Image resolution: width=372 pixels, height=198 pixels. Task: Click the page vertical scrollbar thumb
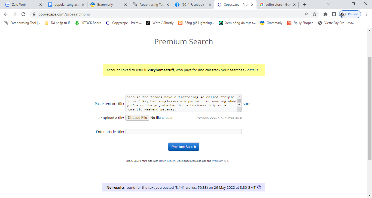click(x=370, y=108)
